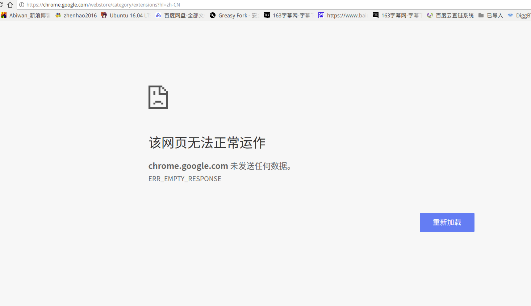The image size is (531, 306).
Task: Click the 该网页无法正常运作 heading
Action: point(207,143)
